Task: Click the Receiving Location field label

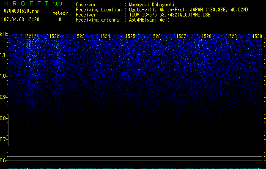Action: (x=99, y=10)
